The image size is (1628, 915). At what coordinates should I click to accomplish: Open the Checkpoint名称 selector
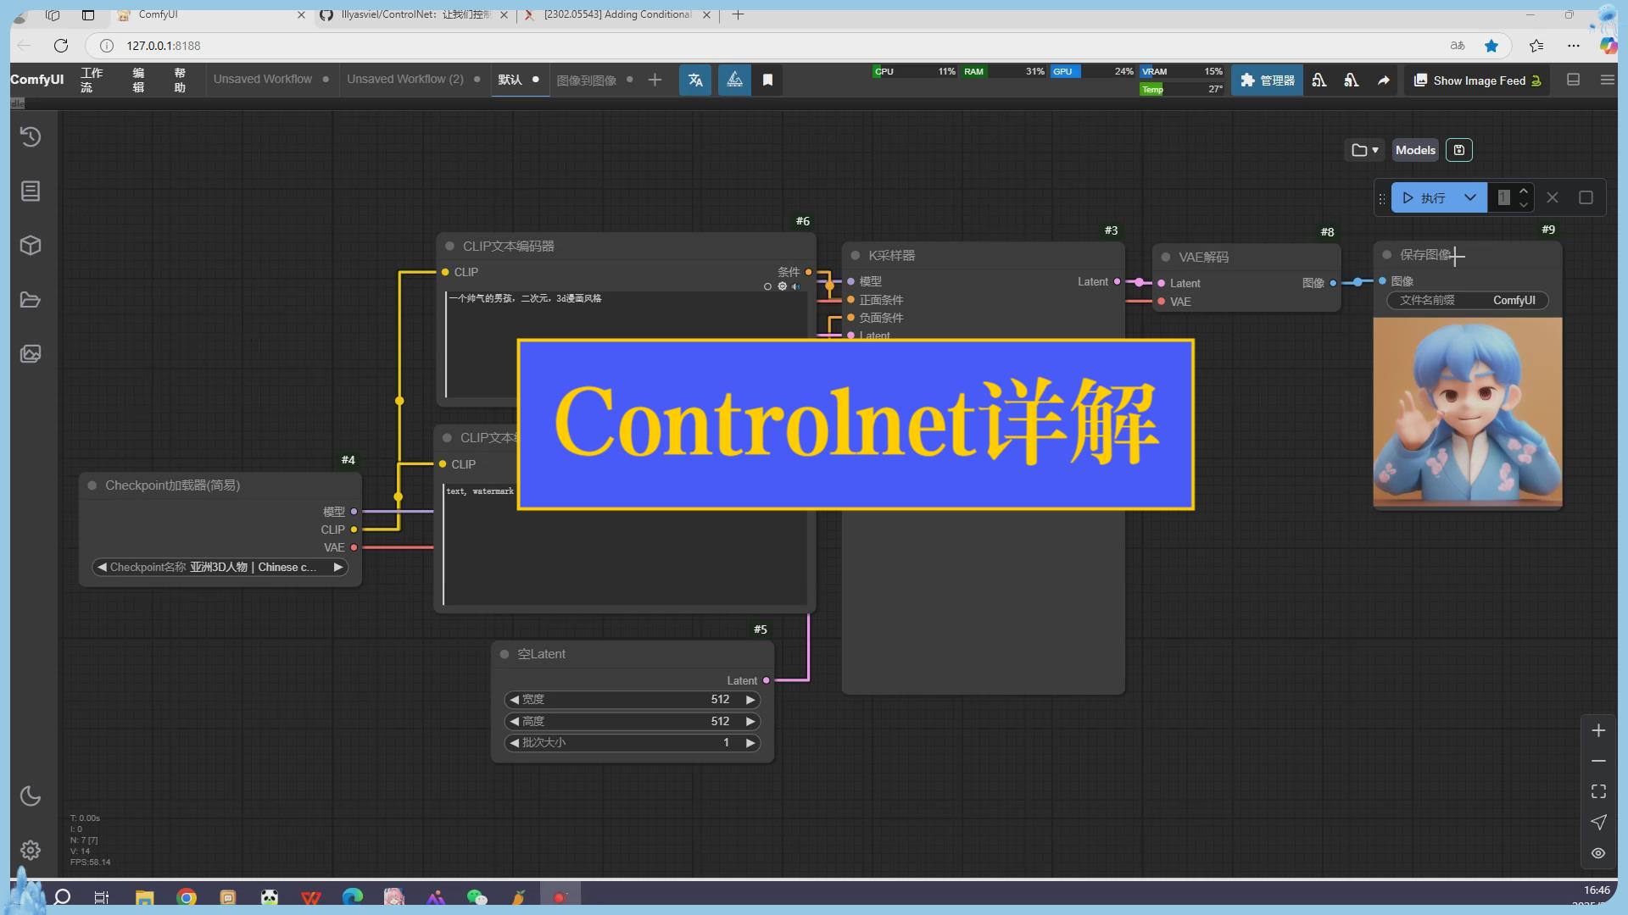(x=220, y=567)
